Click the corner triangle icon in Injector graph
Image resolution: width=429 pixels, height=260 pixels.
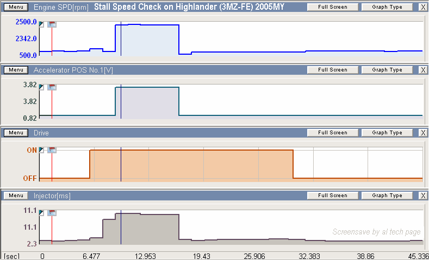tap(42, 213)
